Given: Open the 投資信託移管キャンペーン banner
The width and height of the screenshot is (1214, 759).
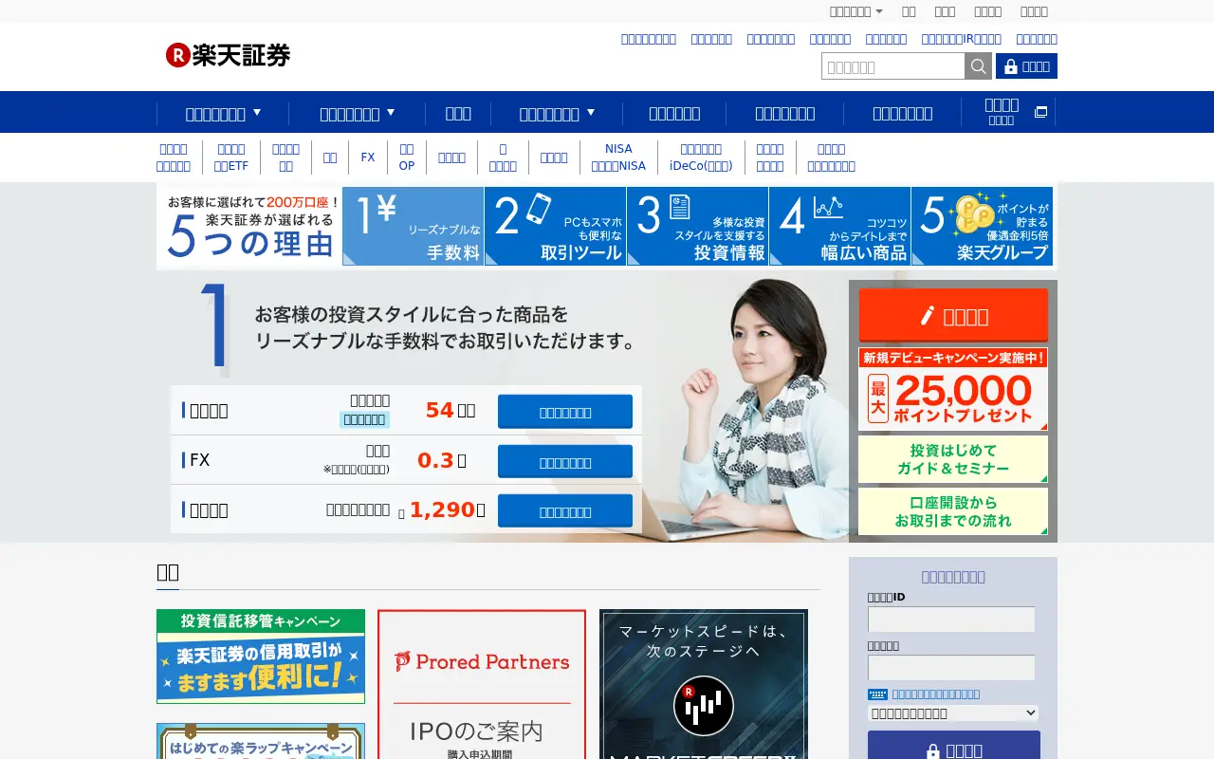Looking at the screenshot, I should (261, 657).
